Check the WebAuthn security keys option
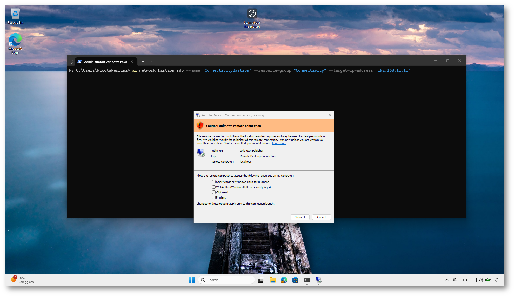515x297 pixels. coord(214,187)
